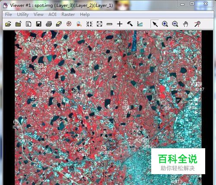This screenshot has width=216, height=185.
Task: Click the red wand icon in toolbar
Action: (x=197, y=24)
